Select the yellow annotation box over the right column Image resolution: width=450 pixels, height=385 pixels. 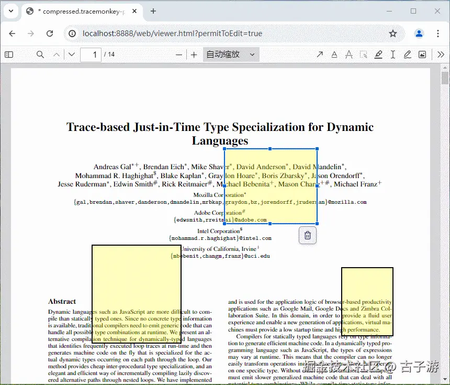pos(367,302)
